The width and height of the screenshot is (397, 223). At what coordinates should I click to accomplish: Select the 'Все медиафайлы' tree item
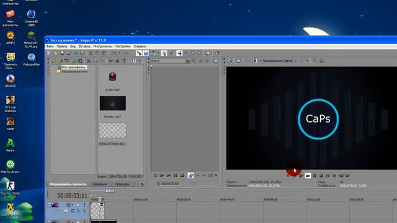pos(74,68)
